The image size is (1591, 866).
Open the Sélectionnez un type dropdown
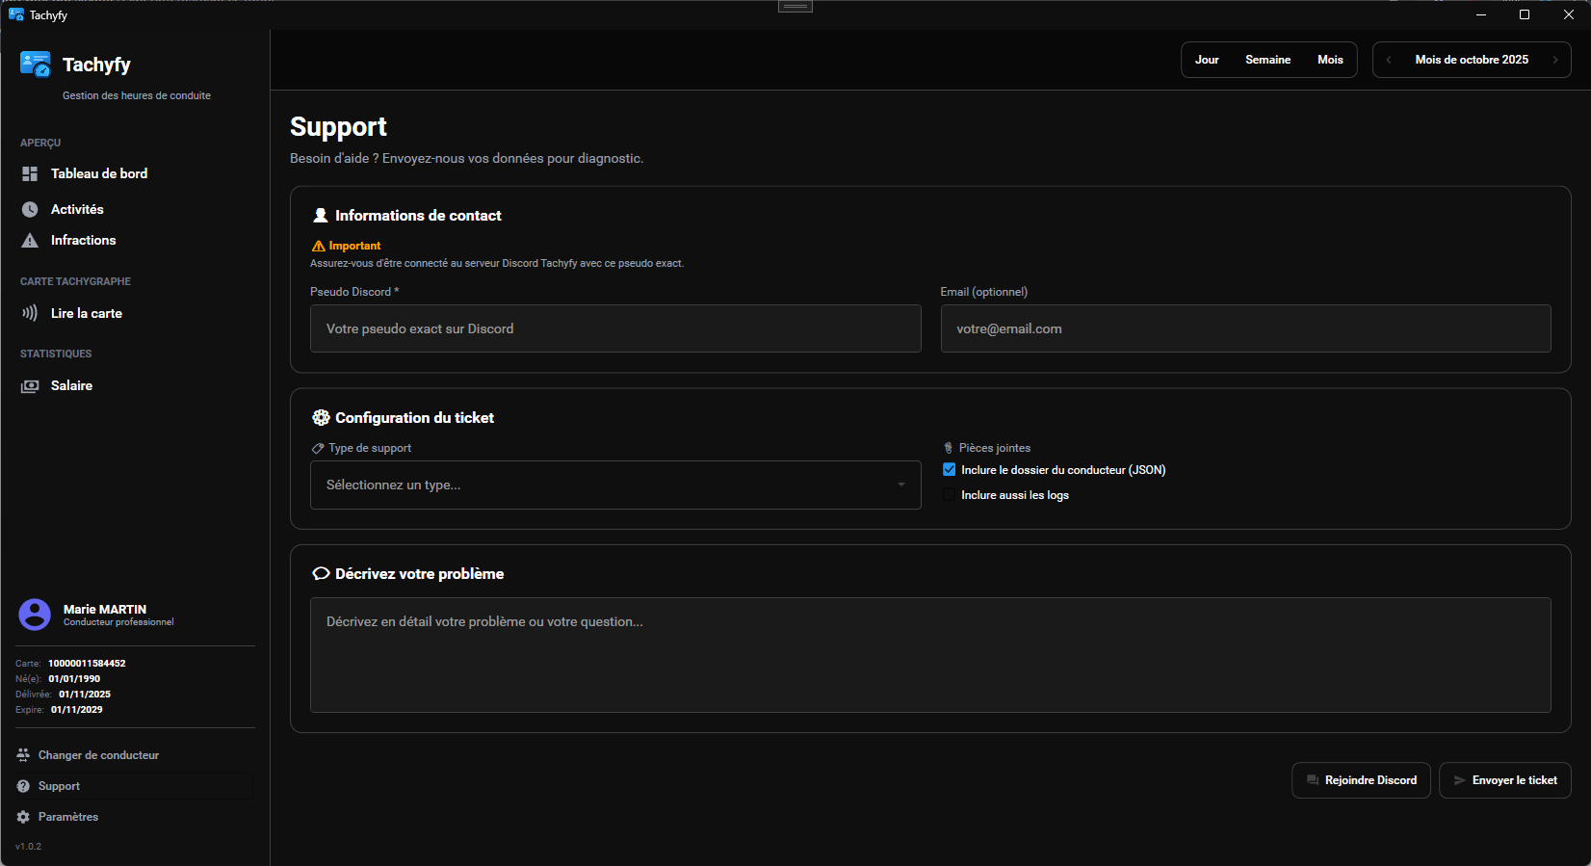tap(615, 485)
